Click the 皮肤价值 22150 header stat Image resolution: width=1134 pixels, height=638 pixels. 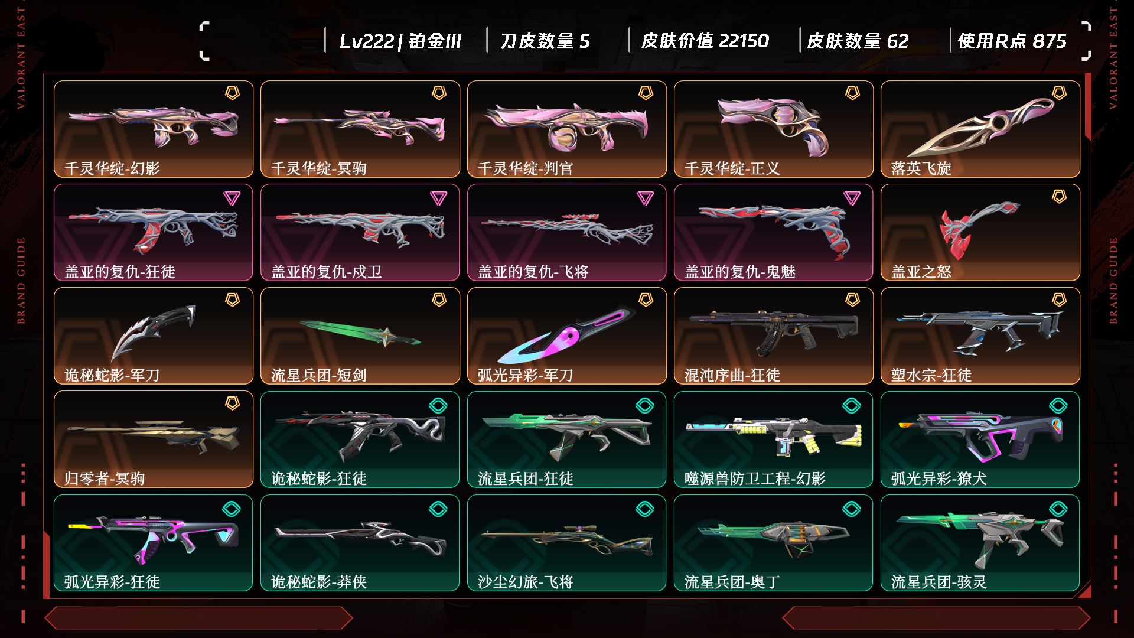pos(705,41)
